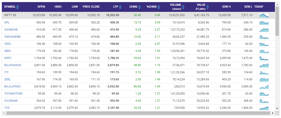Open HDFC stock link
Screen dimensions: 281x118
[x=8, y=58]
